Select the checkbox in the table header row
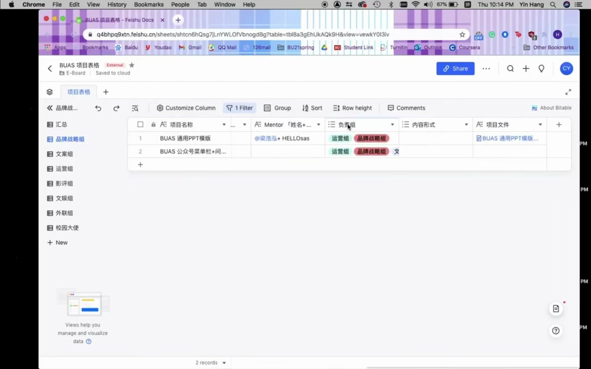The width and height of the screenshot is (591, 369). tap(140, 124)
